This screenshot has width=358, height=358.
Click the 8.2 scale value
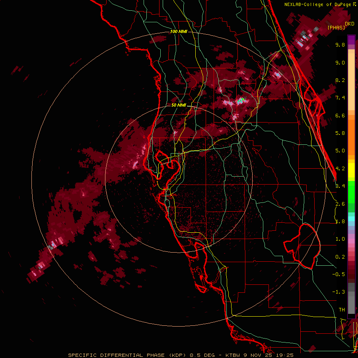pyautogui.click(x=340, y=80)
